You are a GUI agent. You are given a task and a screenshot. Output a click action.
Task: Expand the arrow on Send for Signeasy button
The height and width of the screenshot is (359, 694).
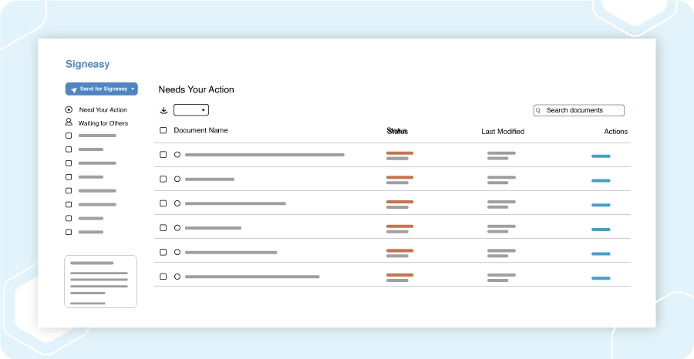(133, 89)
